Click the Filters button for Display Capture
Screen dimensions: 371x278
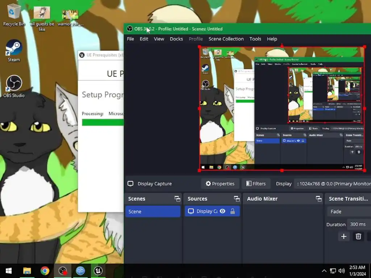[x=256, y=184]
